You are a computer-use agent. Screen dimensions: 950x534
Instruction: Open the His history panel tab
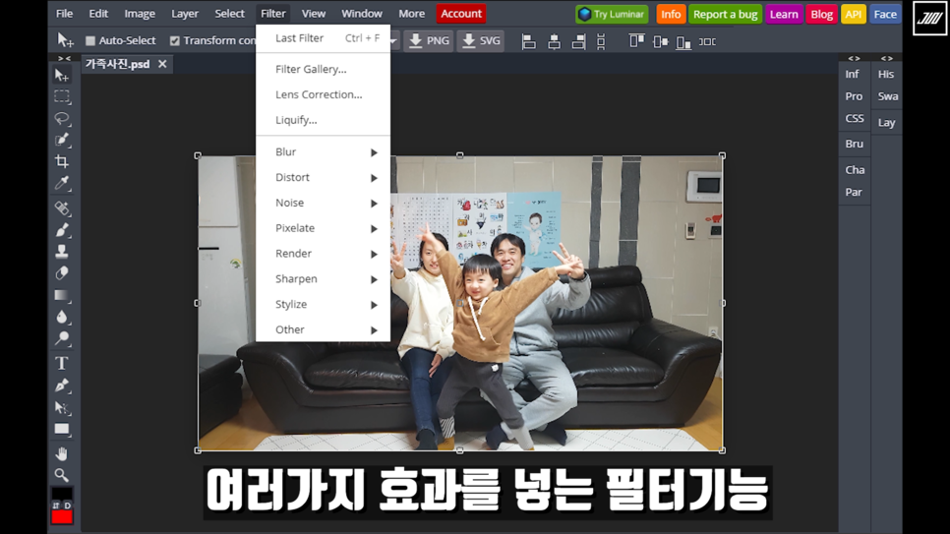pyautogui.click(x=886, y=74)
